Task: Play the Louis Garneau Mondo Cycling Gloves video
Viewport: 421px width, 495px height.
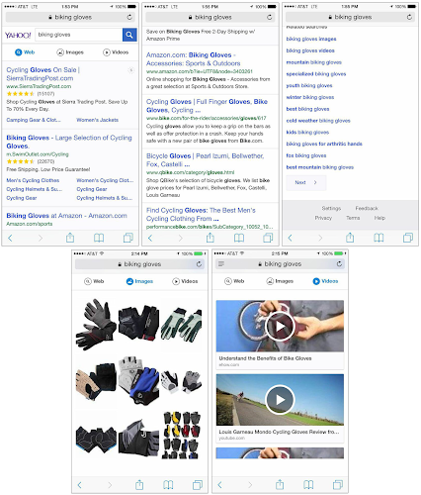Action: 280,400
